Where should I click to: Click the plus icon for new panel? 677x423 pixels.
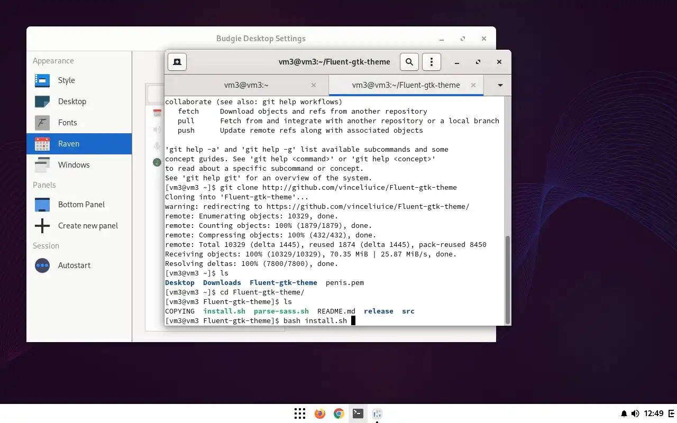click(42, 226)
